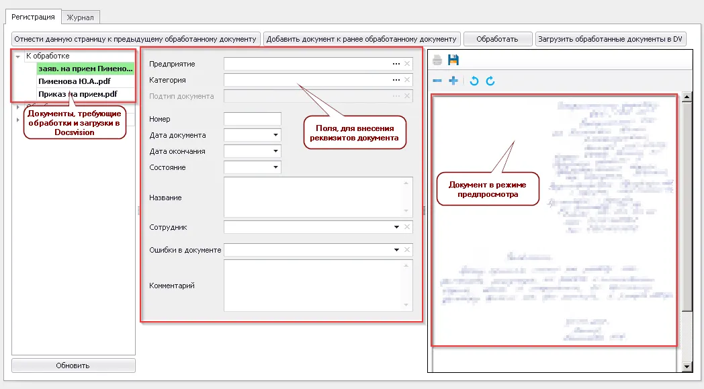This screenshot has width=704, height=389.
Task: Save the previewed document with the floppy icon
Action: coord(453,60)
